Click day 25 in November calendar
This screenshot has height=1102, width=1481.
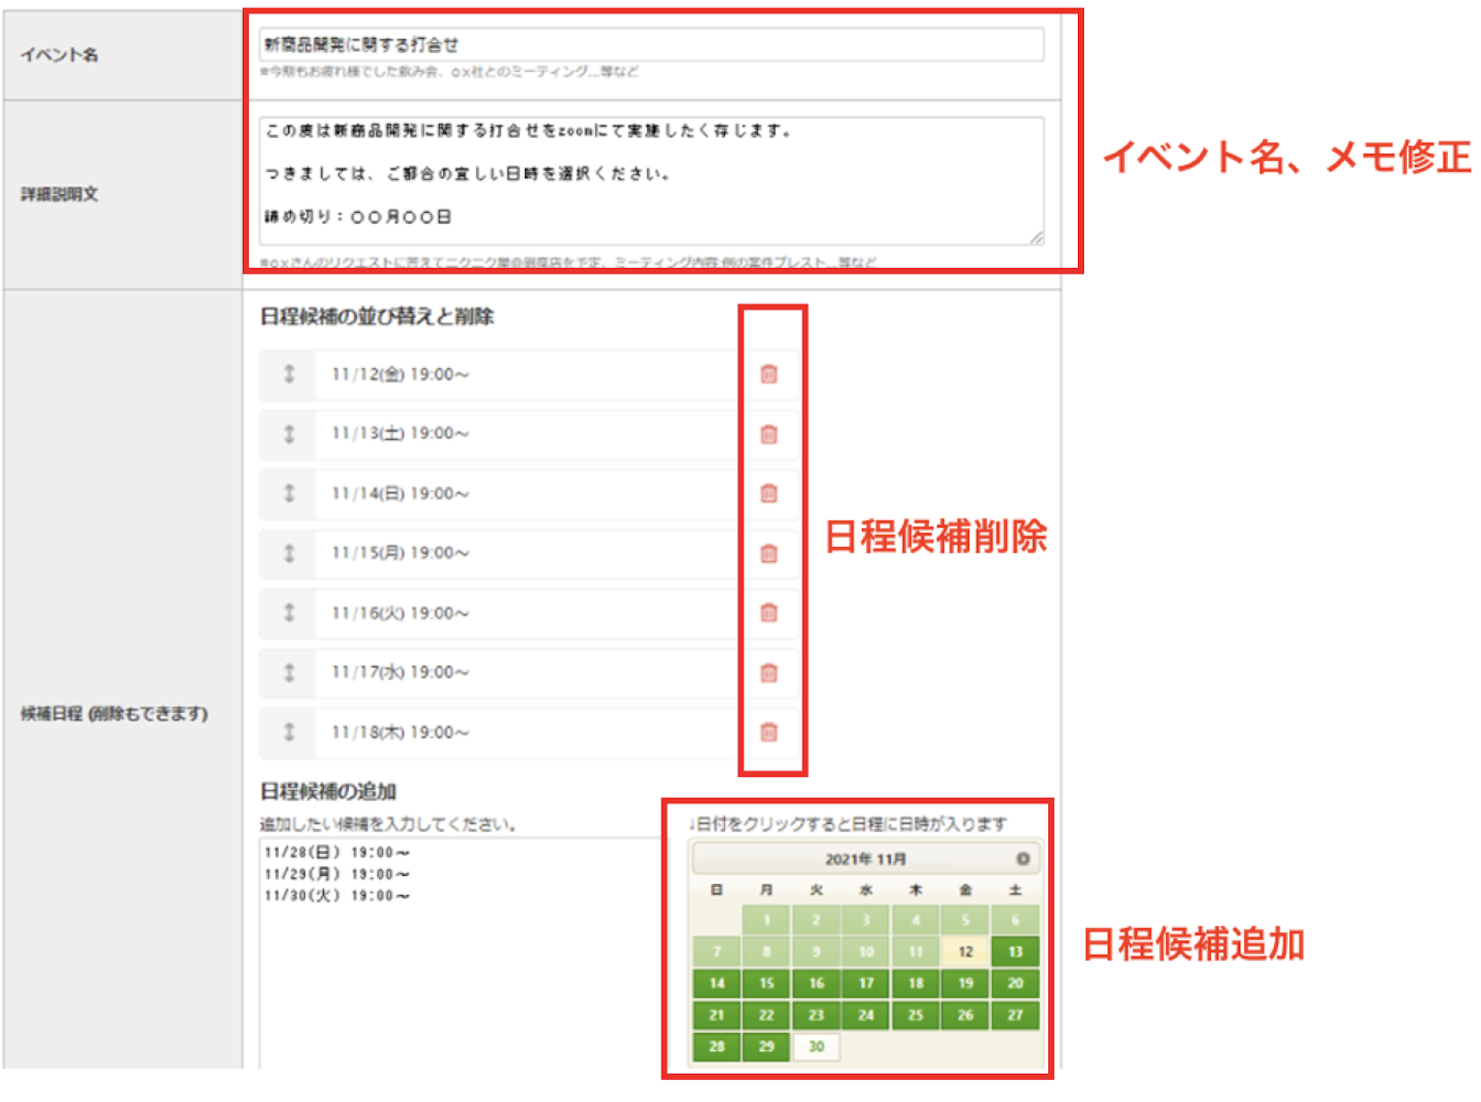tap(916, 1015)
